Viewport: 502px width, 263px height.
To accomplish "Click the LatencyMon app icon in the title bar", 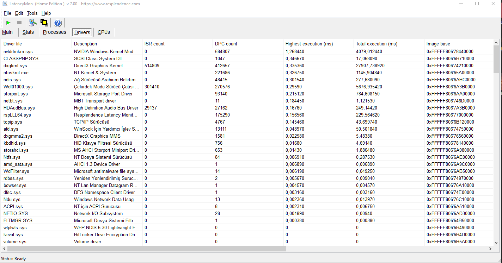I will click(x=5, y=4).
